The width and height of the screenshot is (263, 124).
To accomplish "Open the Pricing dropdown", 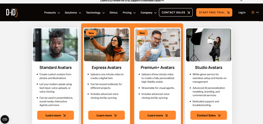I will 129,13.
